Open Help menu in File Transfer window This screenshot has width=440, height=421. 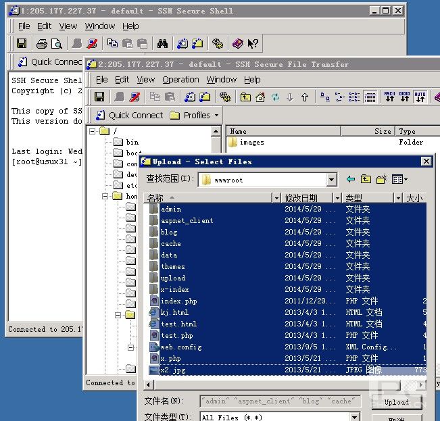click(x=252, y=80)
